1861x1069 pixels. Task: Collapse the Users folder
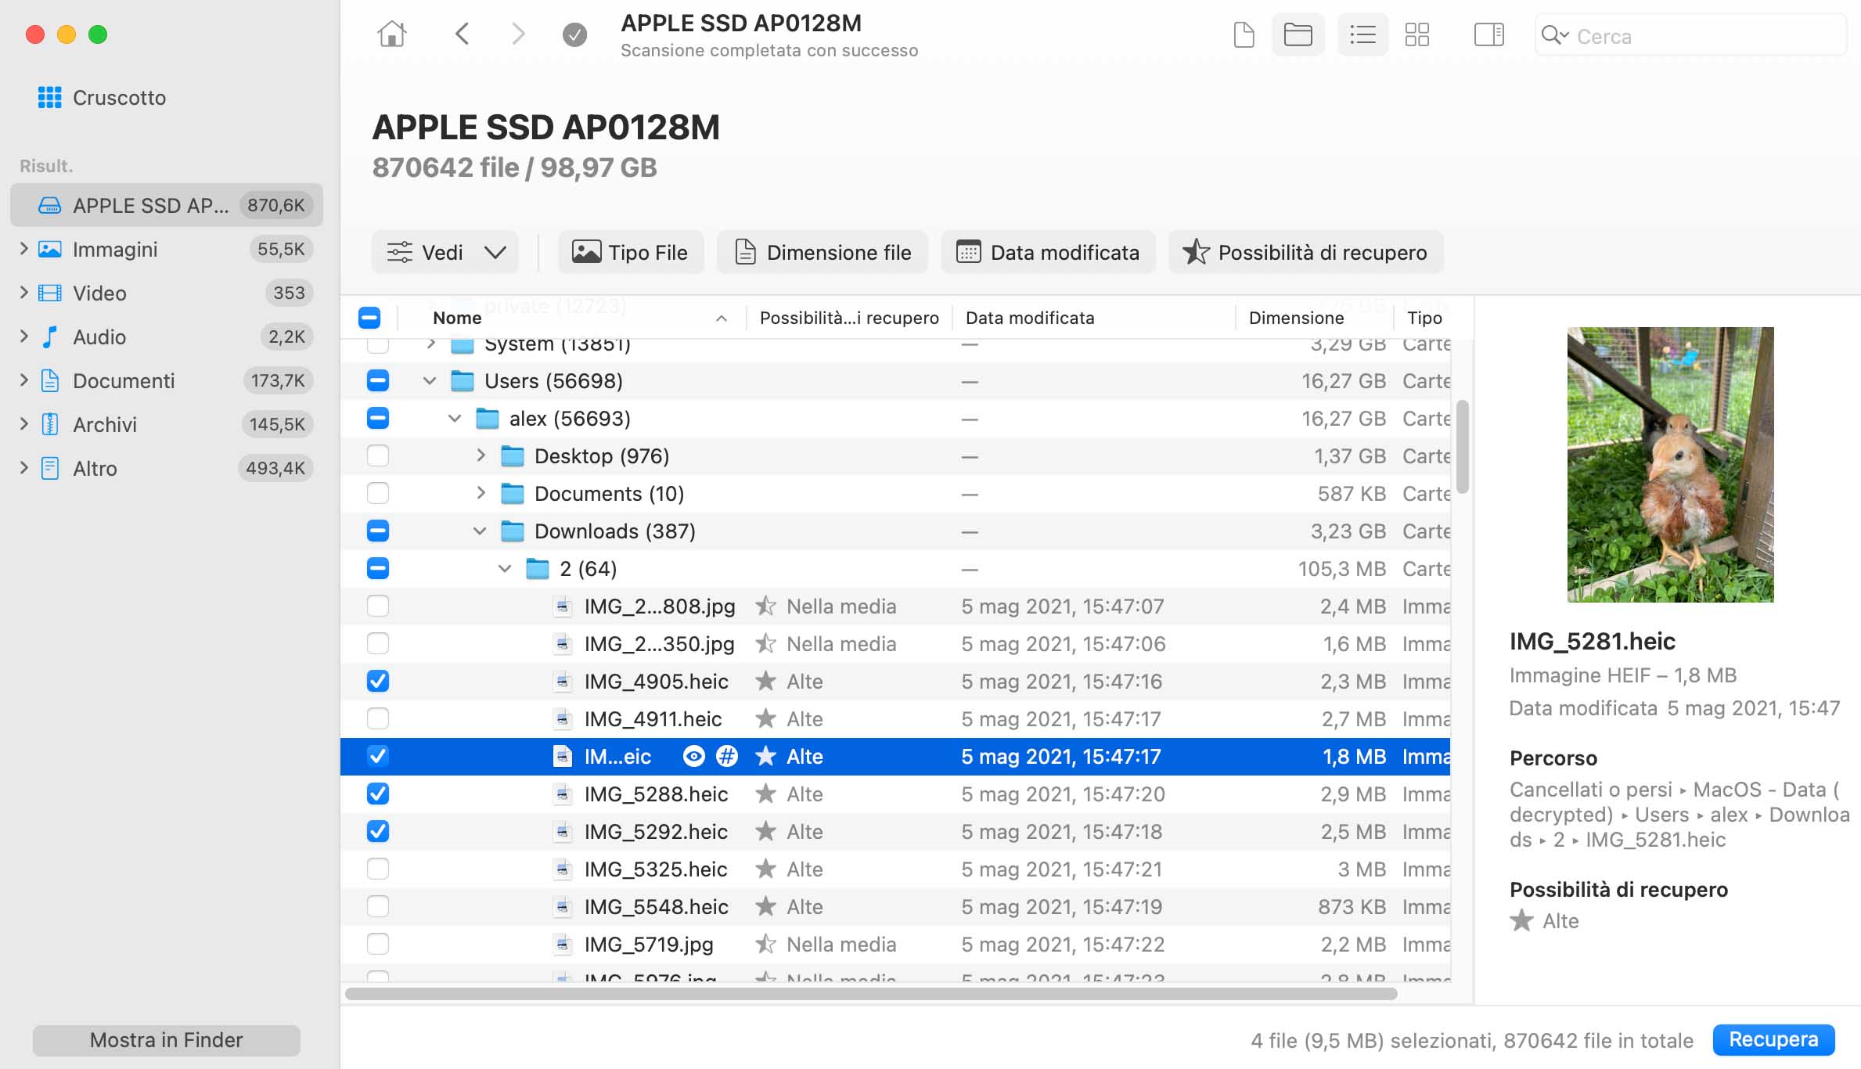pos(430,381)
